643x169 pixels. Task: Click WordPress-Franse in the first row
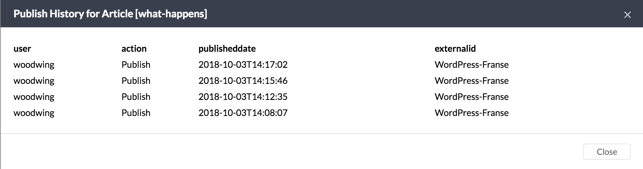click(x=471, y=65)
